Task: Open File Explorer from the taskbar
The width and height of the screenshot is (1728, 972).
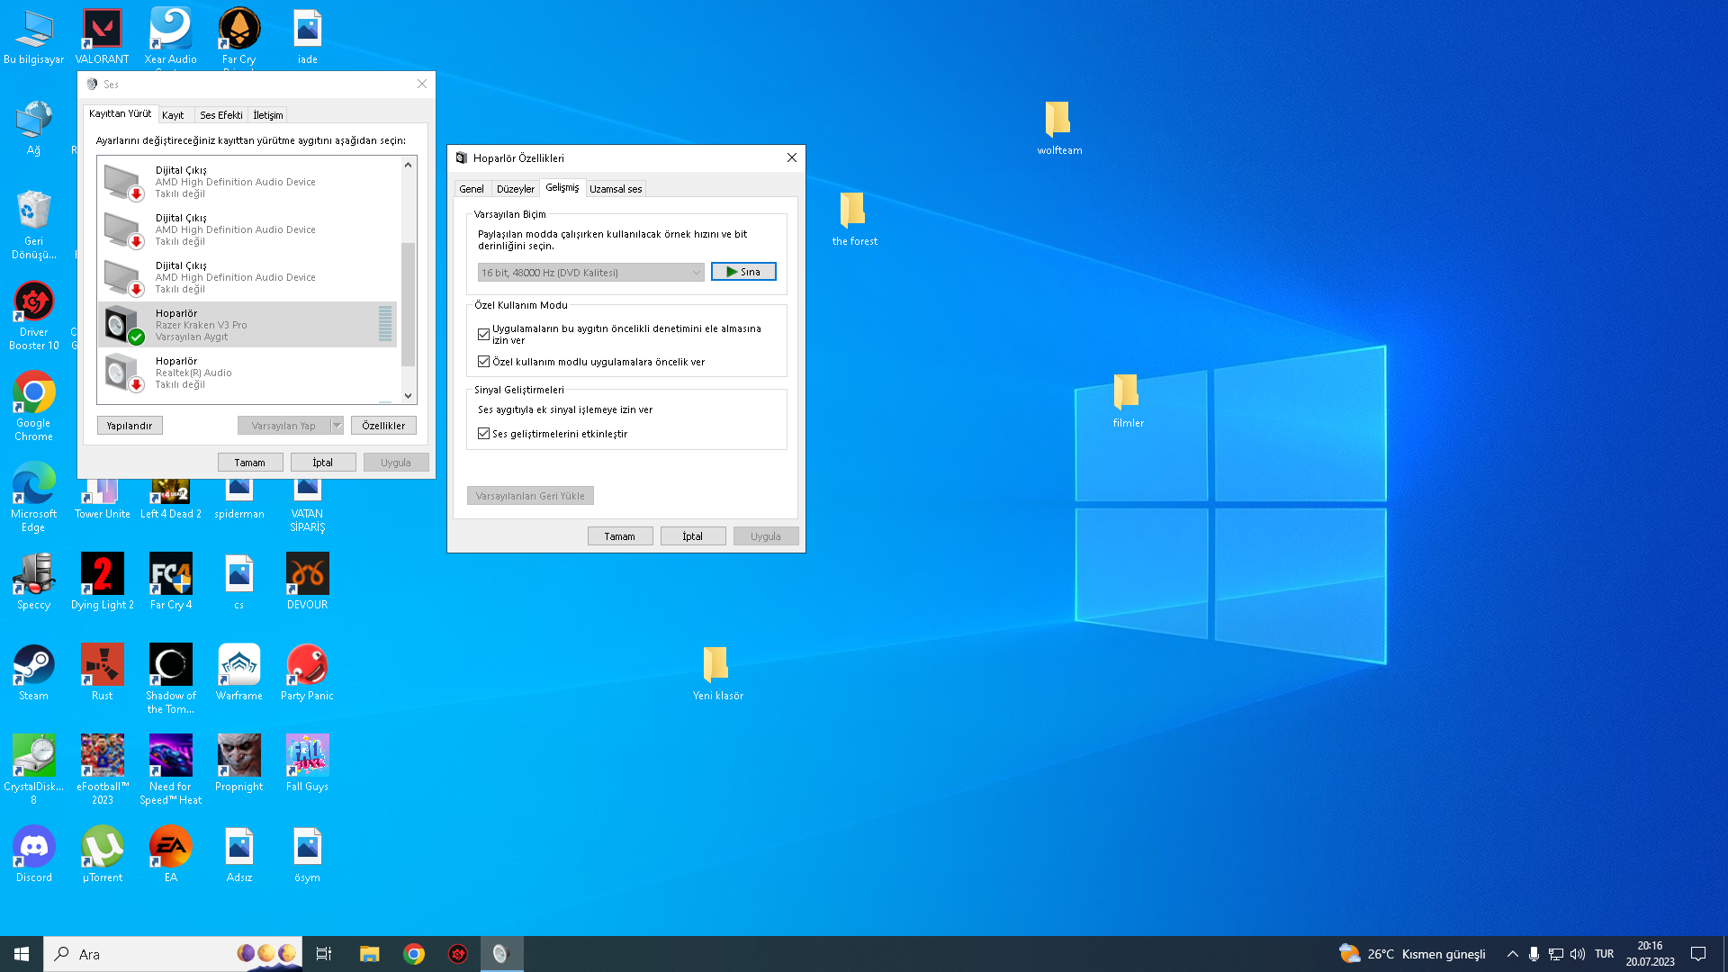Action: 369,954
